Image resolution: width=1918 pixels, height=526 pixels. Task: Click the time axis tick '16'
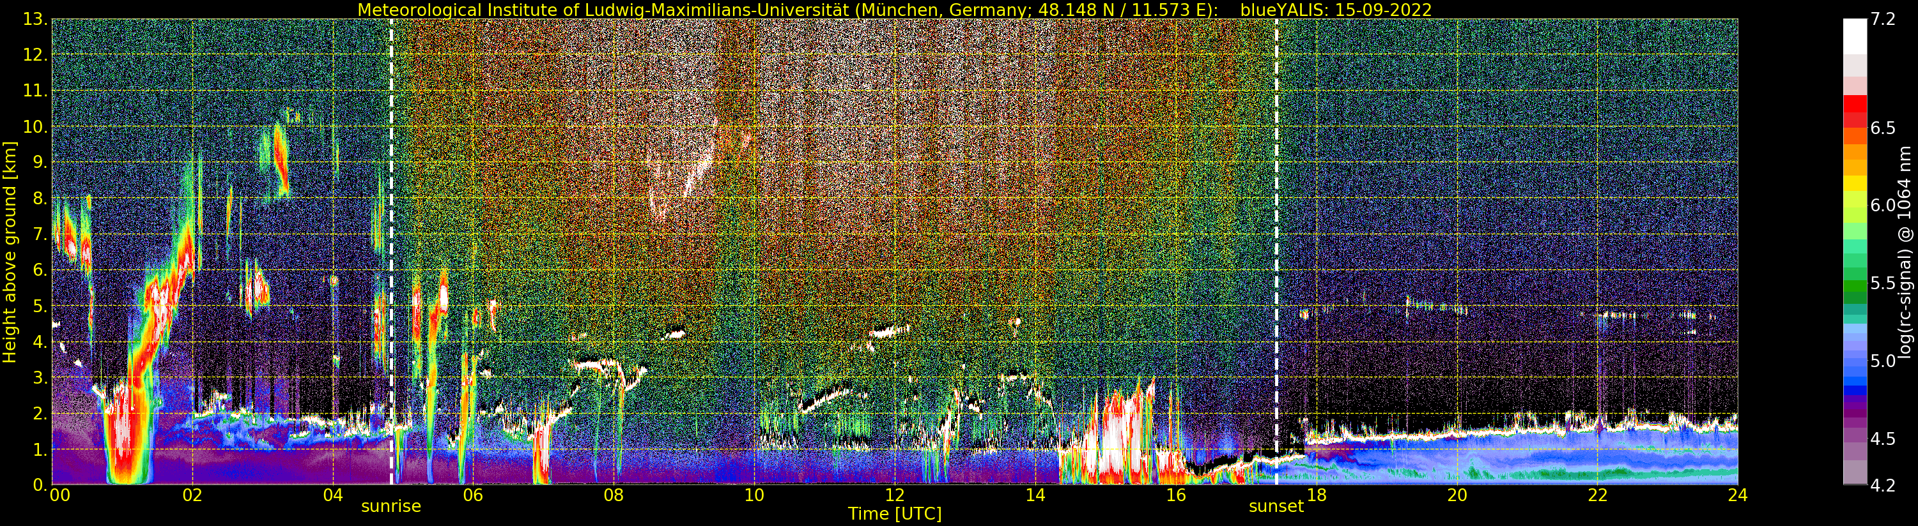pos(1176,495)
